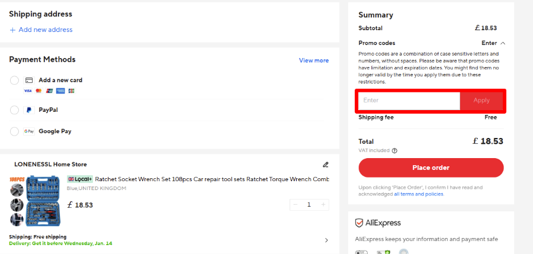Image resolution: width=533 pixels, height=254 pixels.
Task: Select the PayPal radio button
Action: click(x=14, y=110)
